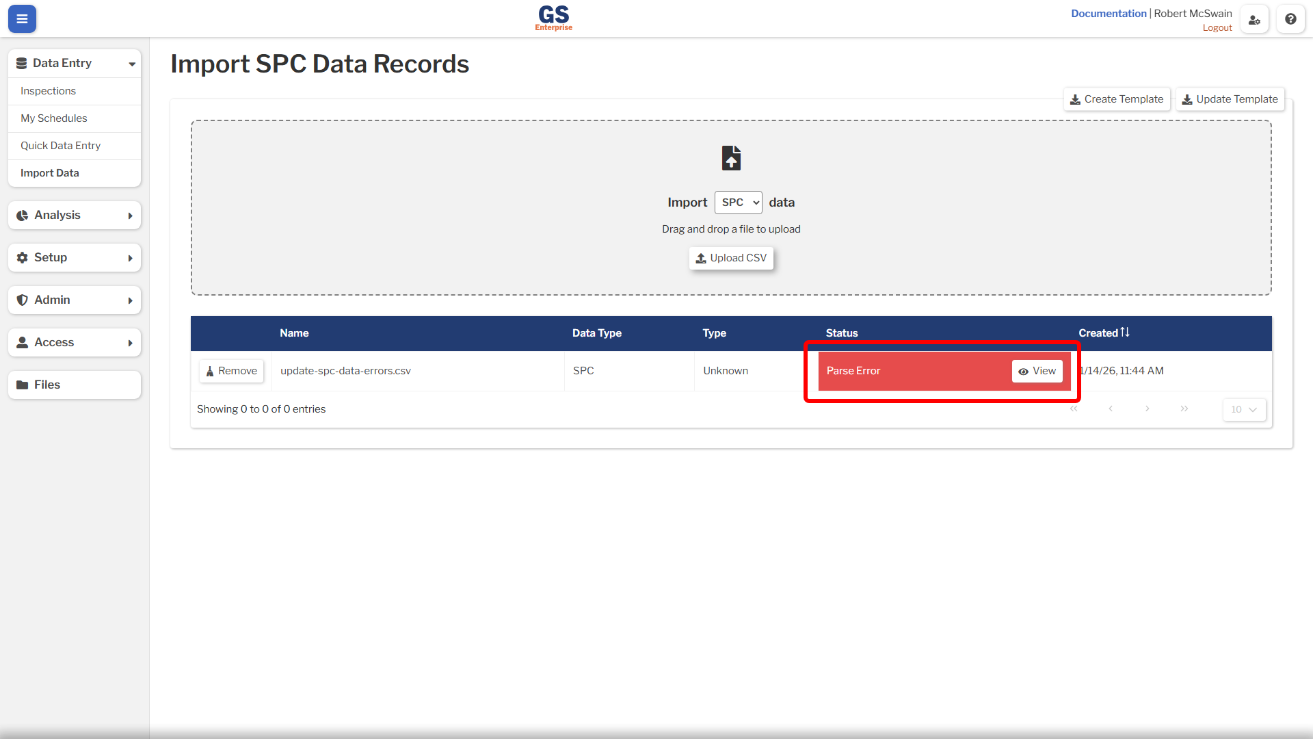Jump to last page double-arrow
The width and height of the screenshot is (1313, 739).
(x=1184, y=409)
